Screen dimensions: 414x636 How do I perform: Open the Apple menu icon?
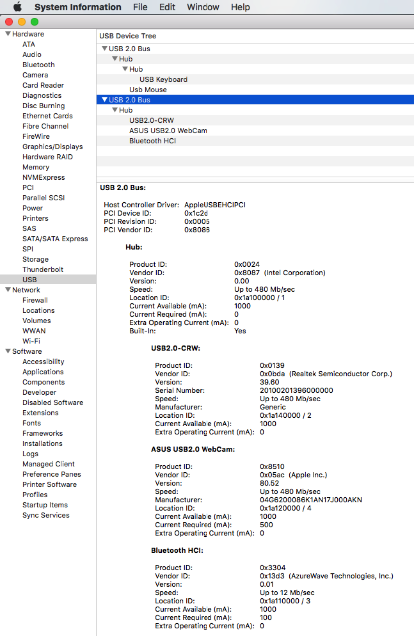coord(17,7)
